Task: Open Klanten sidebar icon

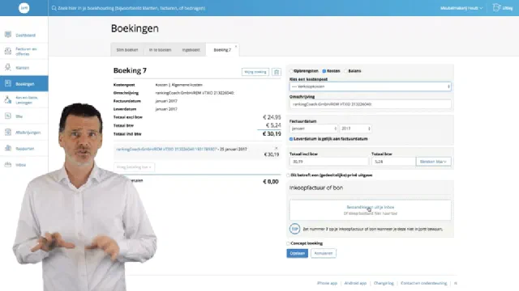Action: pos(8,67)
